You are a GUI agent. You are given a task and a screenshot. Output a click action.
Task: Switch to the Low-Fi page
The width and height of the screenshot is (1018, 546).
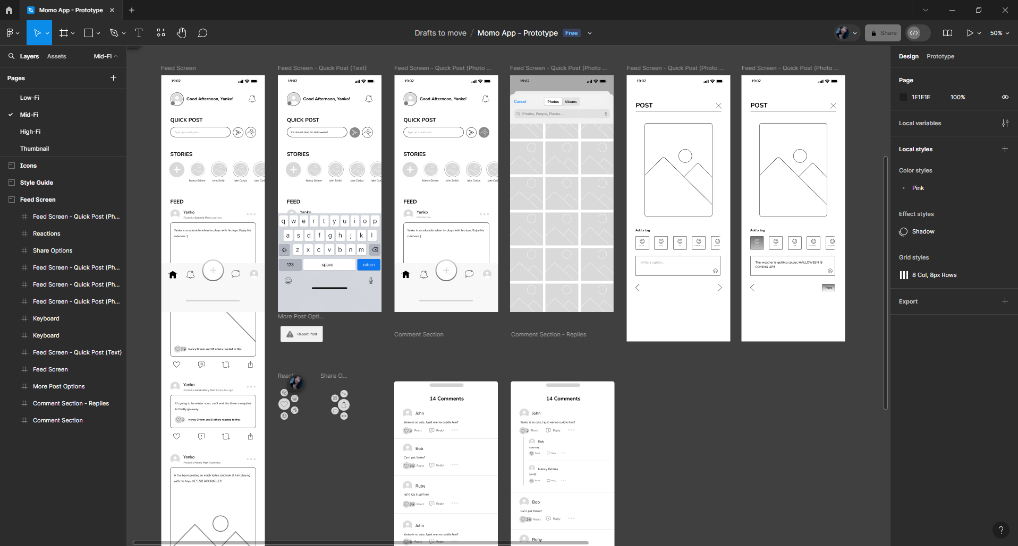30,98
